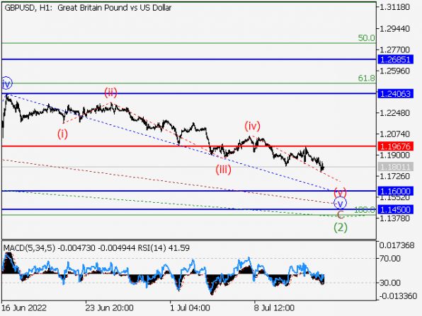Click the 0.017368 indicator scale value
This screenshot has height=316, width=422.
pos(397,245)
